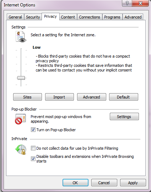Screen dimensions: 151x192
Task: Click the help question mark button
Action: tap(127, 3)
